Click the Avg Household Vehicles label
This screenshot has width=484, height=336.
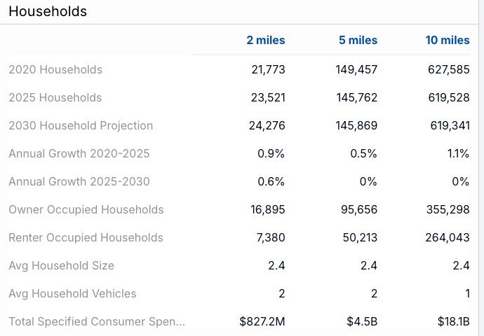[72, 294]
